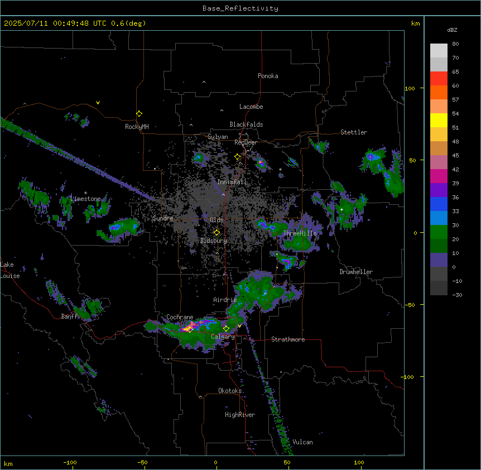Click the vertical axis 100 tick label

point(410,88)
